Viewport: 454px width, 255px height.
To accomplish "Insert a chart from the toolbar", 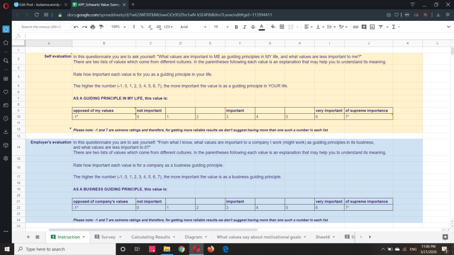I will pos(372,27).
